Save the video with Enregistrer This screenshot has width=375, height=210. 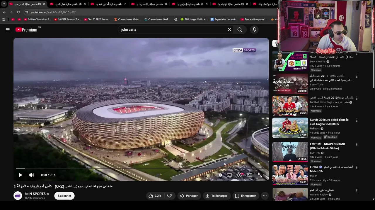246,196
